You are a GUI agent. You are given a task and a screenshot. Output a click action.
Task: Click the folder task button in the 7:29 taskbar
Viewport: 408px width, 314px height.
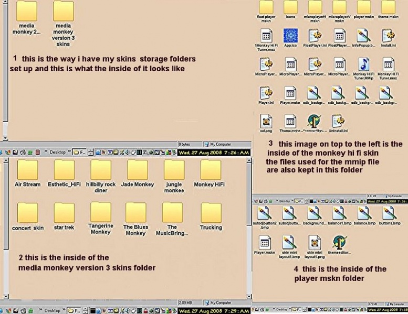(74, 311)
